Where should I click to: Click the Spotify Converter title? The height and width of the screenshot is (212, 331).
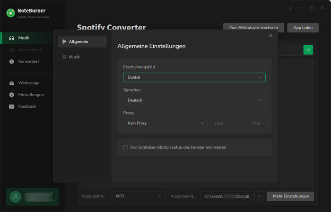(x=112, y=27)
